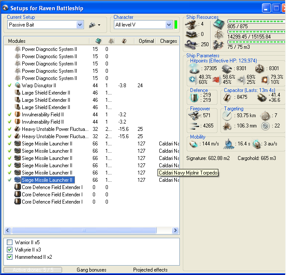
Task: Click the green character status swatch
Action: tap(176, 25)
